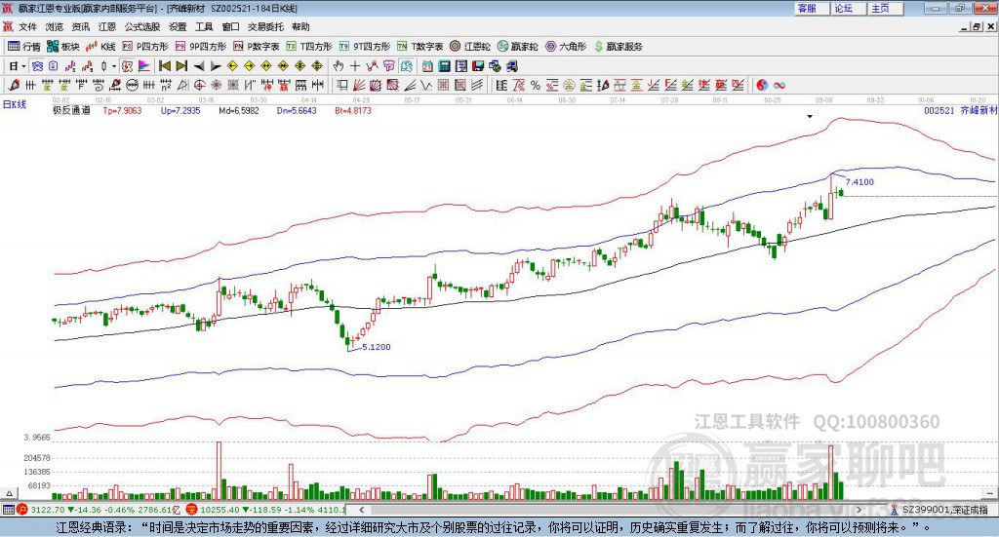The height and width of the screenshot is (537, 999).
Task: Click the SZ399001 深证成指 status entry
Action: point(939,510)
